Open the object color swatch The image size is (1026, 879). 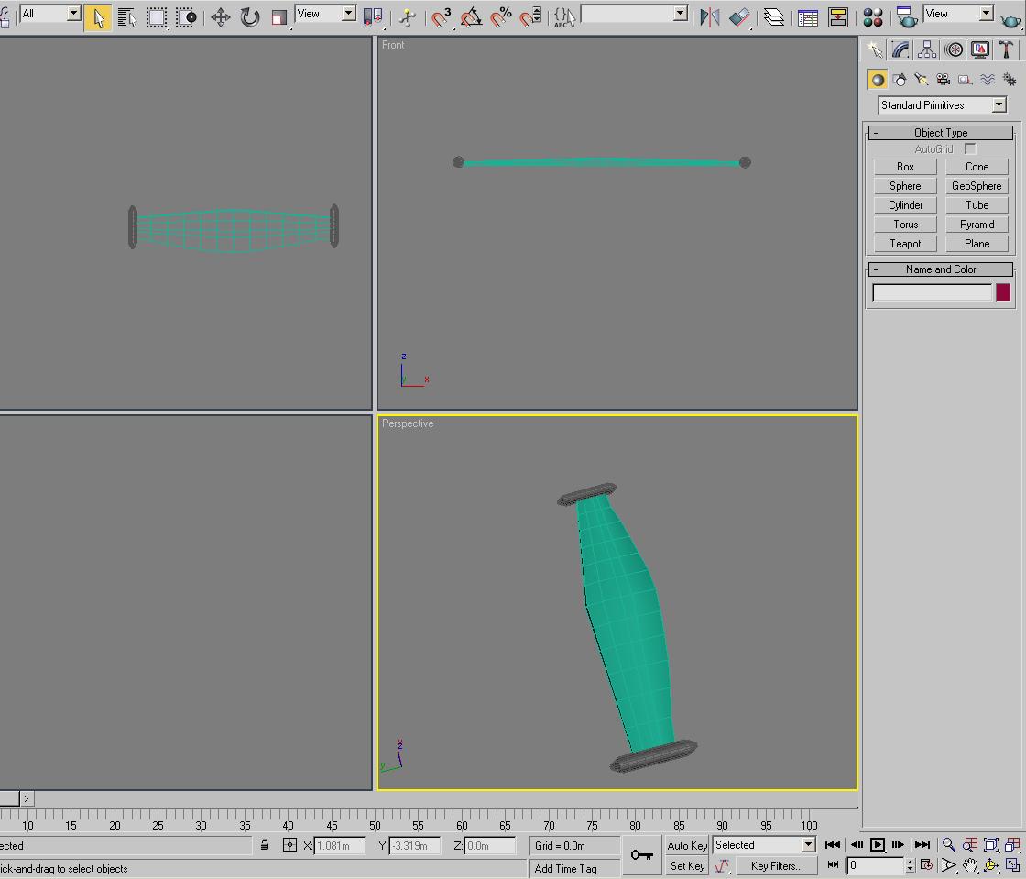click(x=1002, y=291)
